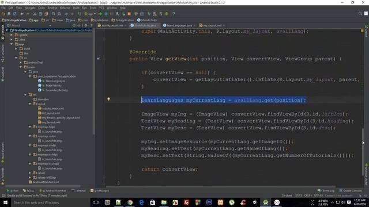Click the MainActivity breadcrumb
The image size is (369, 207).
pyautogui.click(x=147, y=20)
